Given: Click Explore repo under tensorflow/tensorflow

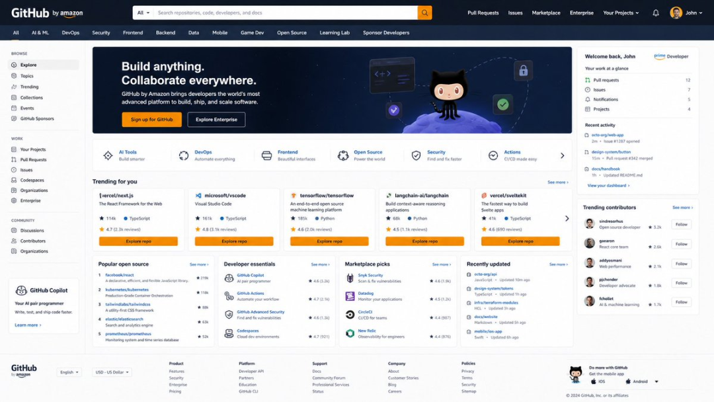Looking at the screenshot, I should tap(329, 241).
